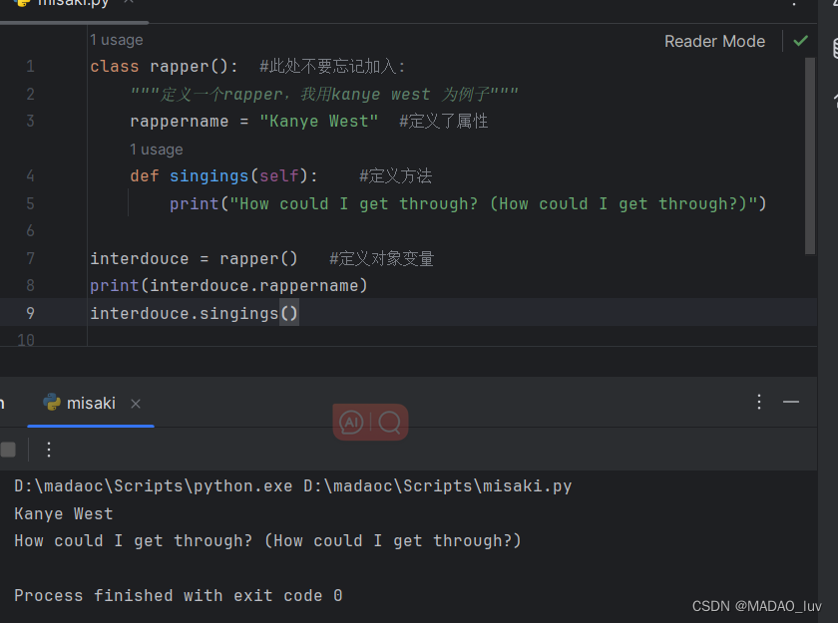Click the square stop-frame icon left of the console
The width and height of the screenshot is (838, 623).
click(9, 450)
